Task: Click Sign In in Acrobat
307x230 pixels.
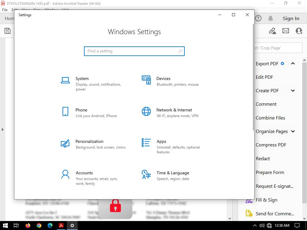Action: [x=291, y=19]
